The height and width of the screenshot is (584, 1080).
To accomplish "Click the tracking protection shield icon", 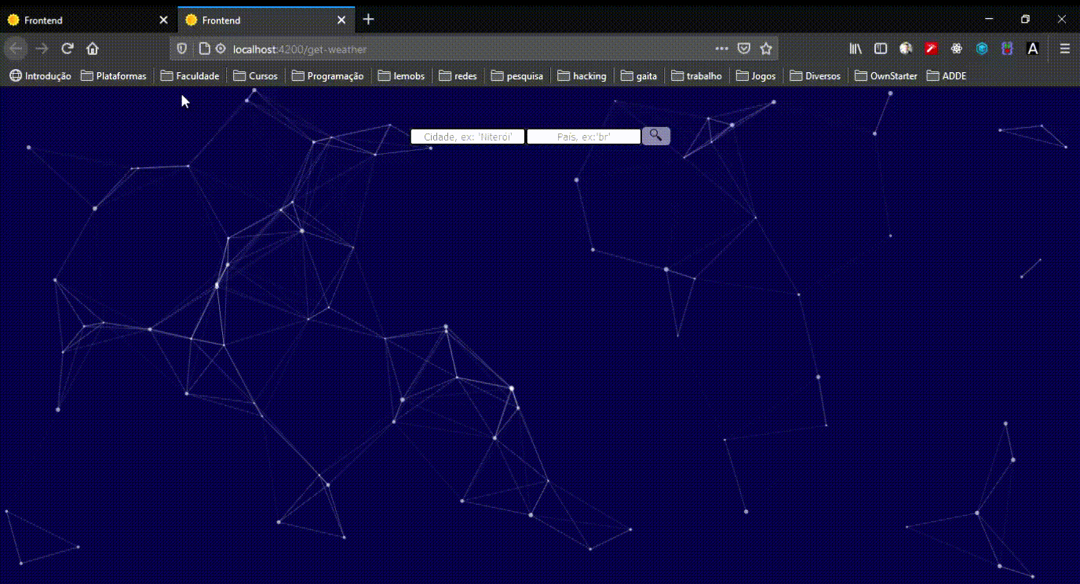I will [x=182, y=49].
